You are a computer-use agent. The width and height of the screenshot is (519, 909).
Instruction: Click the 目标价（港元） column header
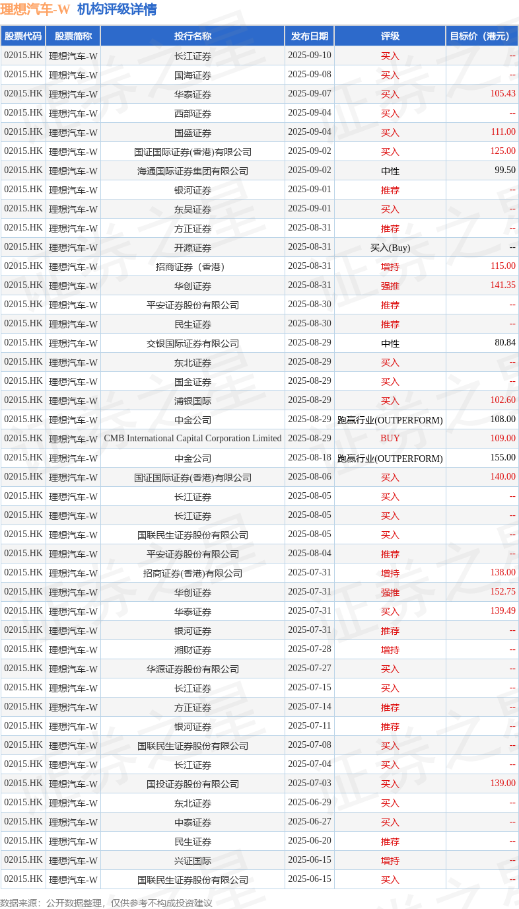[482, 36]
